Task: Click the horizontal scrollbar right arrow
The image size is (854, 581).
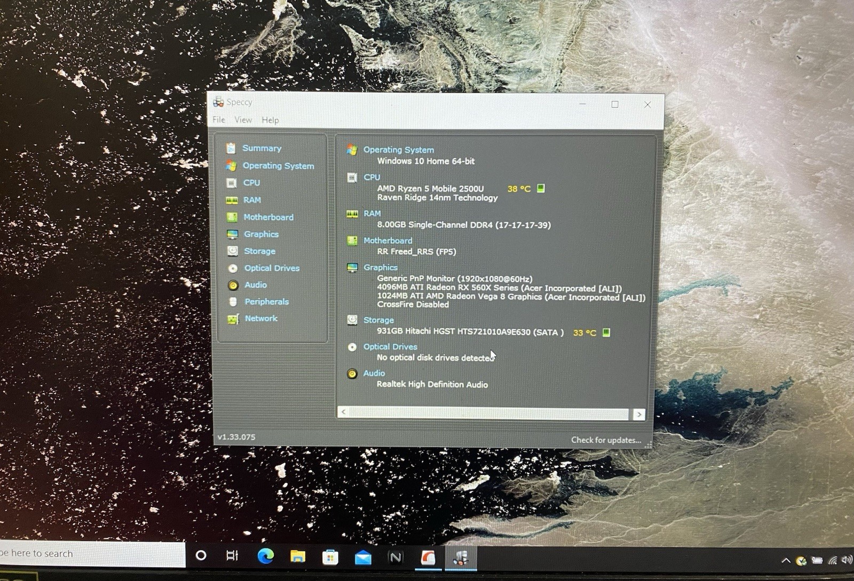Action: point(639,414)
